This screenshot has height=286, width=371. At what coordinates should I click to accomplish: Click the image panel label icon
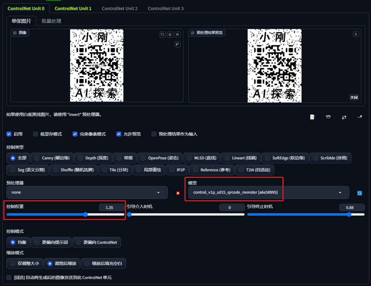point(15,33)
